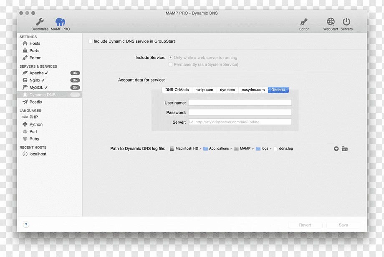Click the localhost label under Recent Hosts

tap(38, 154)
